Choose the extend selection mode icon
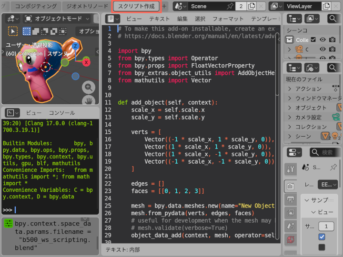The height and width of the screenshot is (257, 343). [x=36, y=31]
